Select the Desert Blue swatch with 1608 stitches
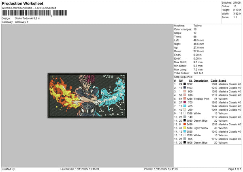The height and width of the screenshot is (172, 243). point(185,142)
